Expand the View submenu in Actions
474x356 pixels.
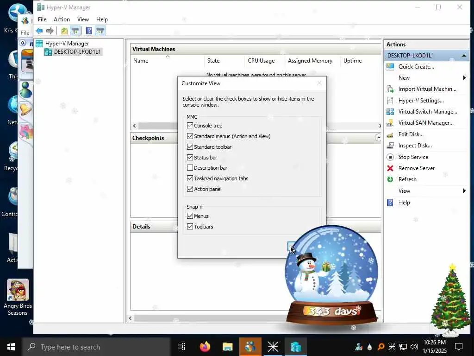464,191
